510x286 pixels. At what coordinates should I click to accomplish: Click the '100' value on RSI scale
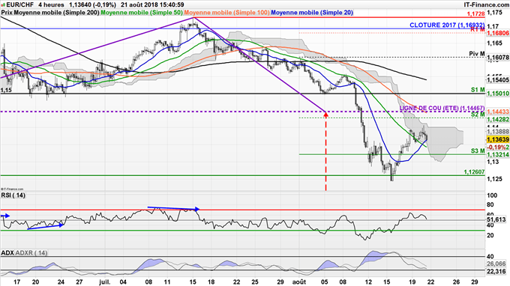pyautogui.click(x=493, y=195)
